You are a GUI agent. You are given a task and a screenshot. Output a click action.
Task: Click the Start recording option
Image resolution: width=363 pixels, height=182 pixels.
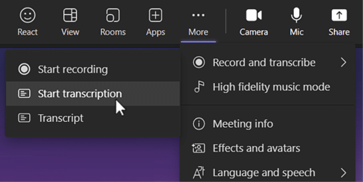tap(73, 69)
